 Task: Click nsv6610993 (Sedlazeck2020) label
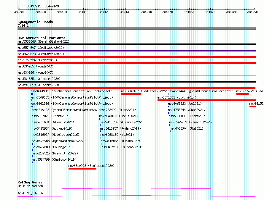(x=91, y=166)
